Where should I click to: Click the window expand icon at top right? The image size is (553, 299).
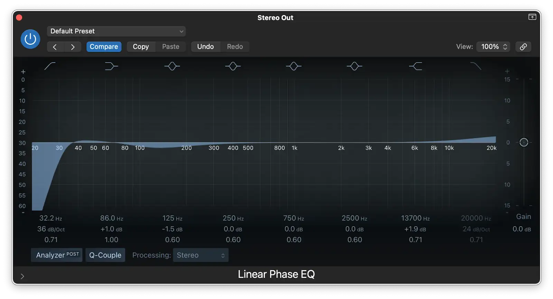coord(532,17)
